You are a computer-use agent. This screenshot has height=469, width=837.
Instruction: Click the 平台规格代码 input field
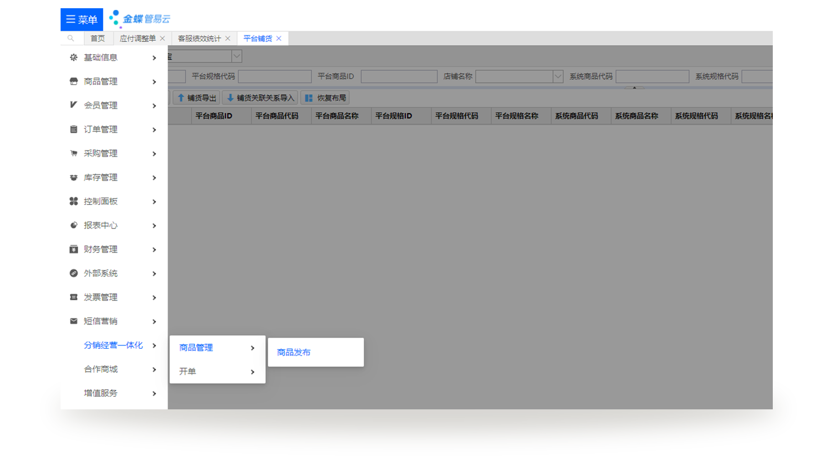click(275, 76)
